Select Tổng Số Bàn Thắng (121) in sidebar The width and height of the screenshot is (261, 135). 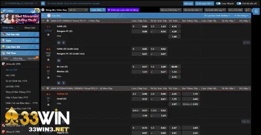click(x=18, y=92)
